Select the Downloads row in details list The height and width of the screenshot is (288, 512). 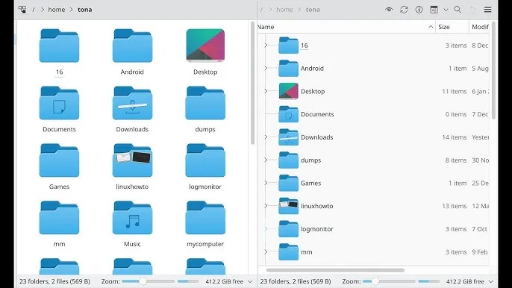coord(373,137)
